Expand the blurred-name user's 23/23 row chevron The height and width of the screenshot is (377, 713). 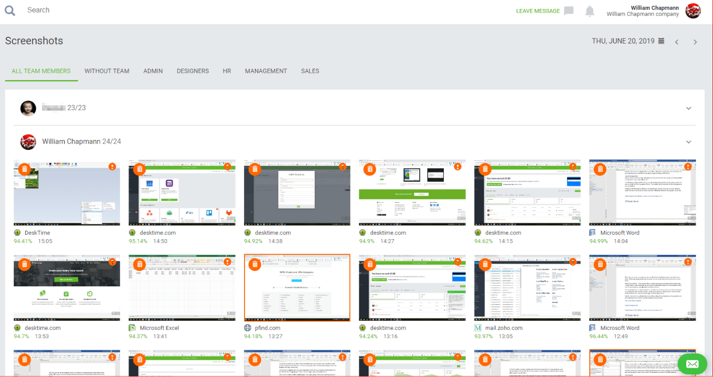point(689,108)
